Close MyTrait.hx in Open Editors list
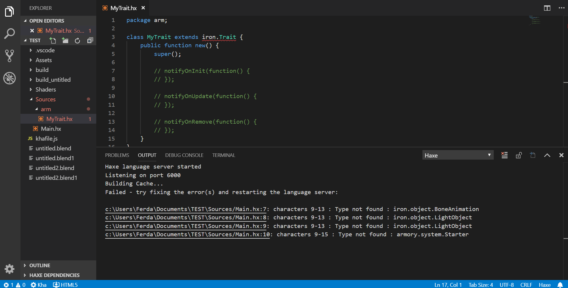 [x=32, y=31]
